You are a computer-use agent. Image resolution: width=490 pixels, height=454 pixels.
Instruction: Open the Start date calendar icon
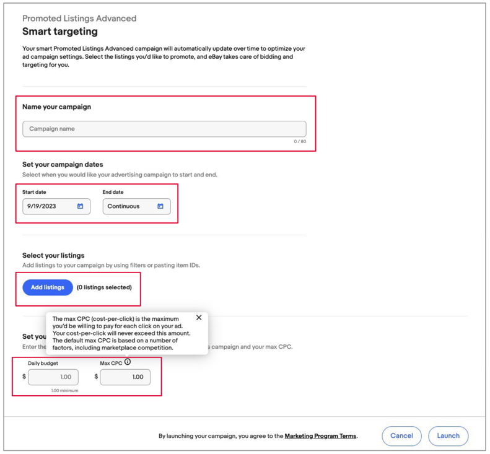point(81,206)
